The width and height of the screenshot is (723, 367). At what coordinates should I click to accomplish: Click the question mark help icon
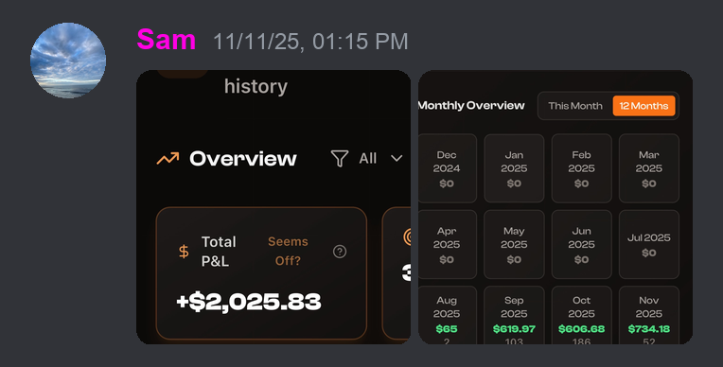click(x=340, y=252)
